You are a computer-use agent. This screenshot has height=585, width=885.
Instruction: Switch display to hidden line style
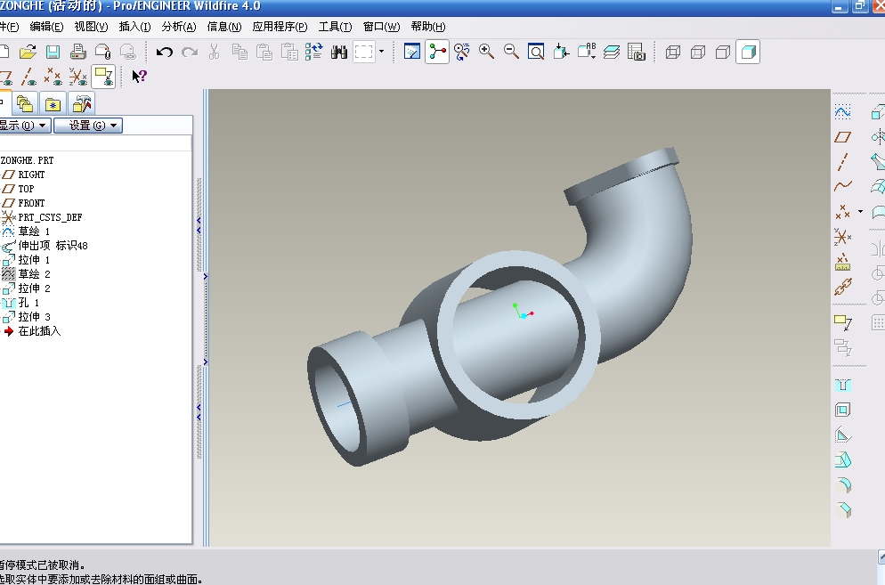(x=698, y=53)
